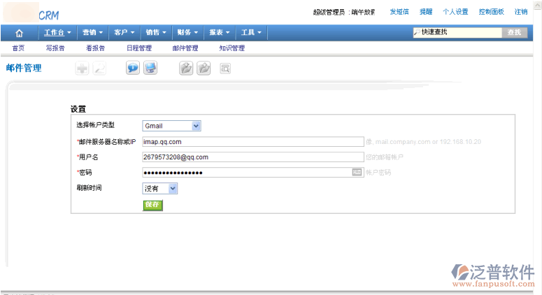Click the green 保存 save button
Screen dimensions: 542x295
pyautogui.click(x=152, y=205)
